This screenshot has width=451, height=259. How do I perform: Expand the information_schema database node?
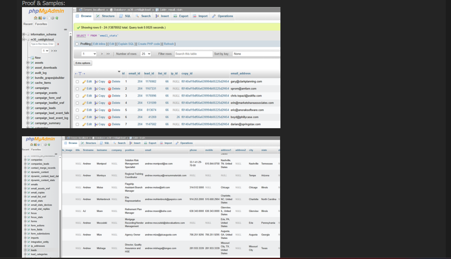click(x=24, y=34)
